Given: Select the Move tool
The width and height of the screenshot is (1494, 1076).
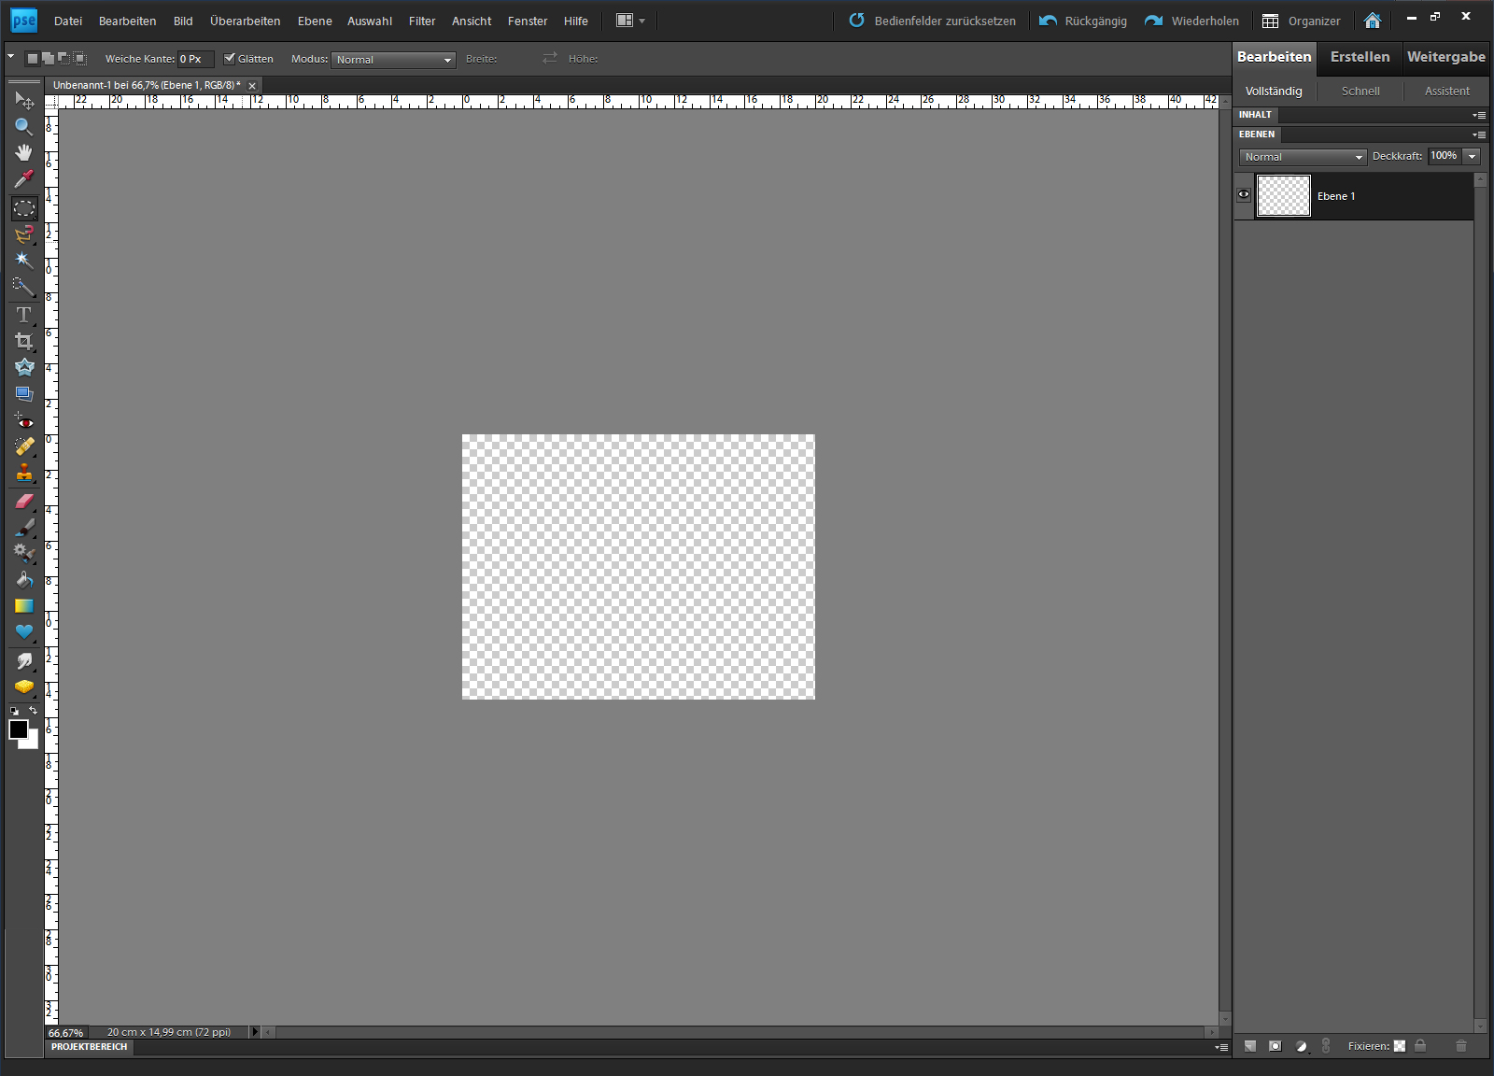Looking at the screenshot, I should click(x=24, y=100).
